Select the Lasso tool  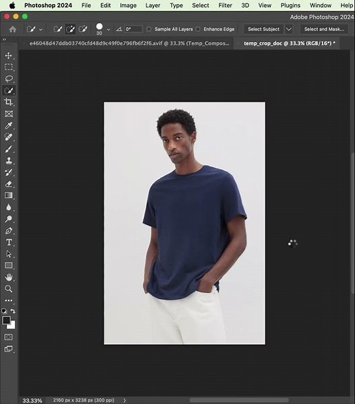(9, 79)
